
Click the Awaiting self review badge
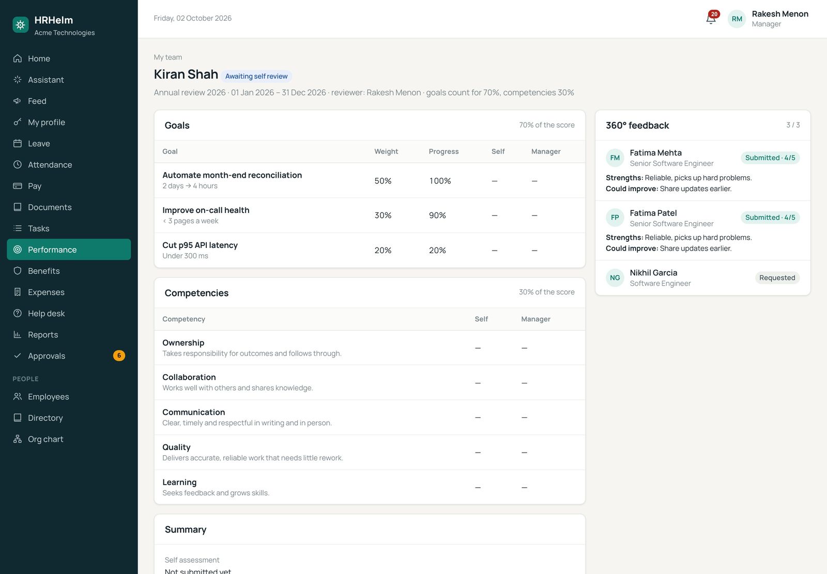tap(256, 76)
